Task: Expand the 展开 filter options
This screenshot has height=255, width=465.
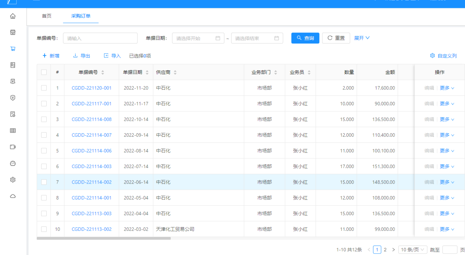Action: pos(362,38)
